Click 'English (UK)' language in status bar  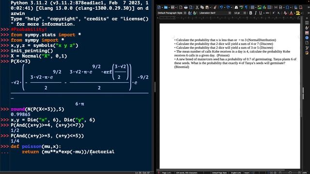[x=236, y=173]
